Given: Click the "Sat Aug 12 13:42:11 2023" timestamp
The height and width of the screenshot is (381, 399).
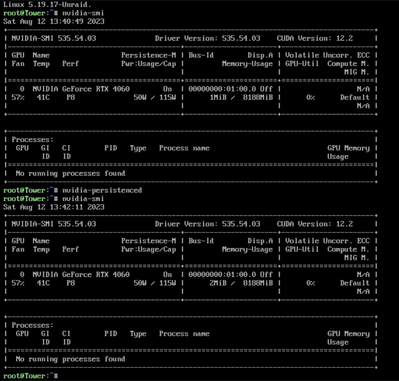Looking at the screenshot, I should [x=54, y=207].
